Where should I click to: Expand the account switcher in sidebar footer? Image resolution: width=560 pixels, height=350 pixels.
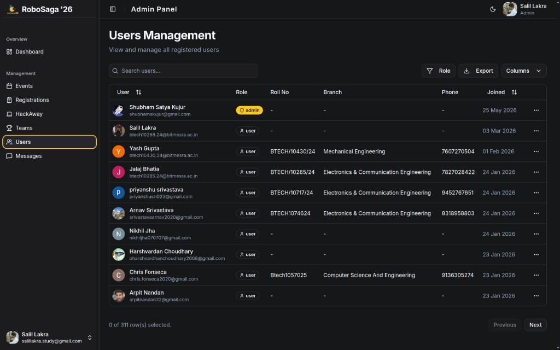click(90, 337)
